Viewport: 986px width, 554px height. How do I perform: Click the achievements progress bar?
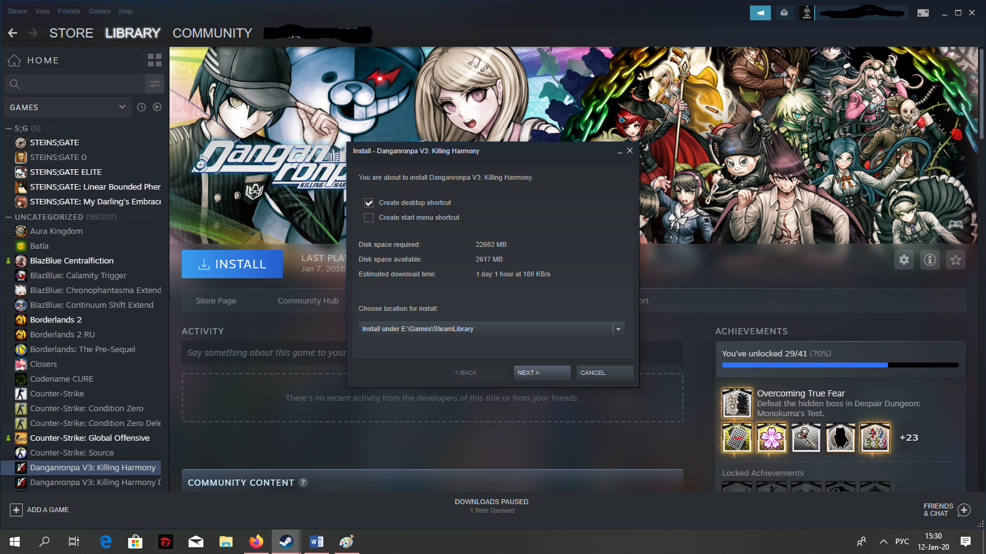840,365
